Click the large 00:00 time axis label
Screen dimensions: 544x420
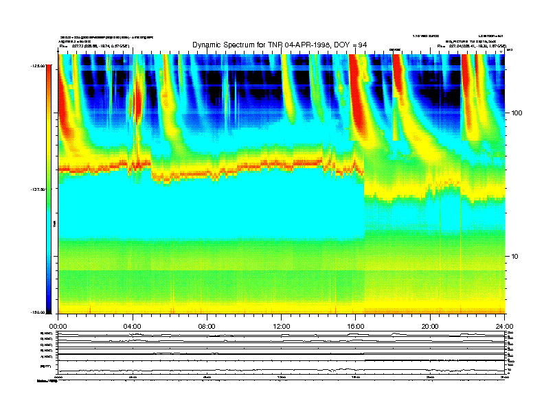coord(58,327)
